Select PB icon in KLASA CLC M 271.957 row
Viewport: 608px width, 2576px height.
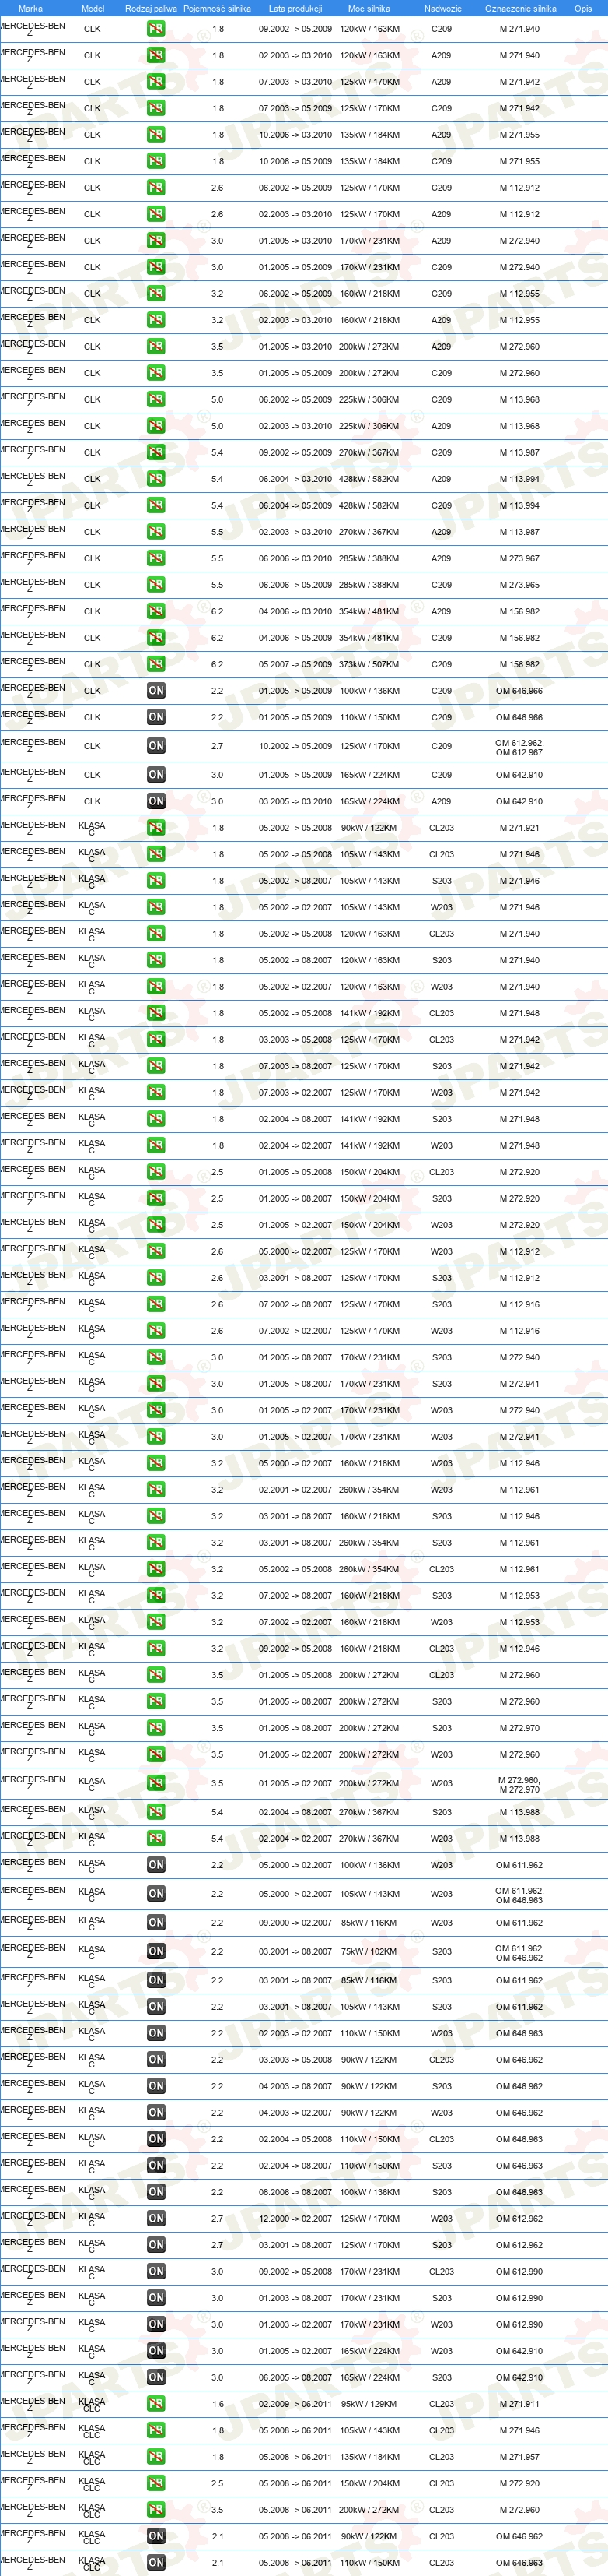coord(155,2457)
